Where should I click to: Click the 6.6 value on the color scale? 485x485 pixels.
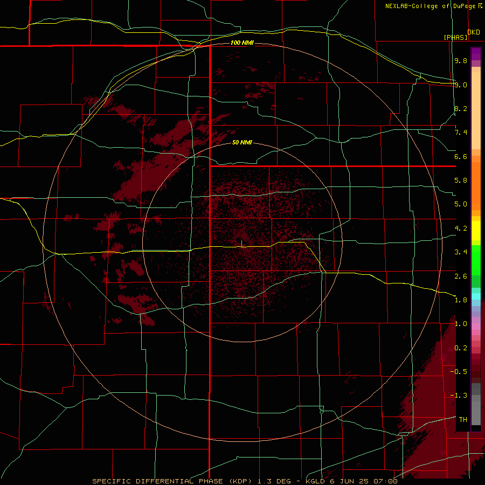coord(461,156)
